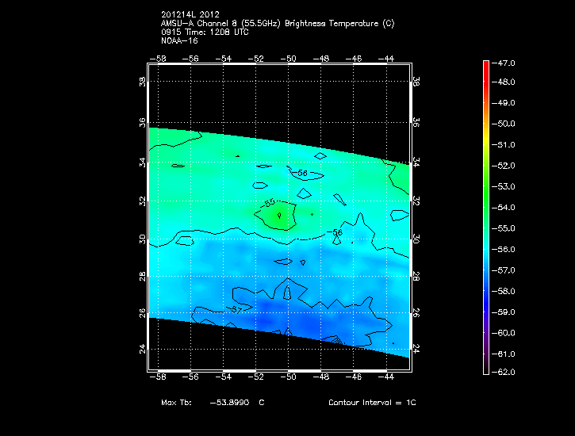Click the purple bottom of the color bar
Viewport: 575px width, 436px height.
tap(486, 369)
